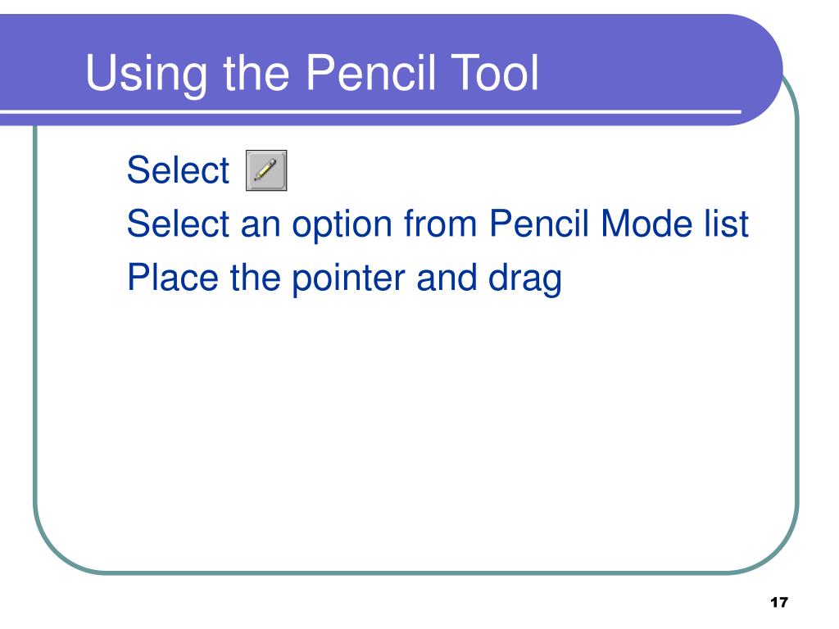Click the words 'Pencil Mode' in the second line
839x629 pixels.
pos(592,223)
